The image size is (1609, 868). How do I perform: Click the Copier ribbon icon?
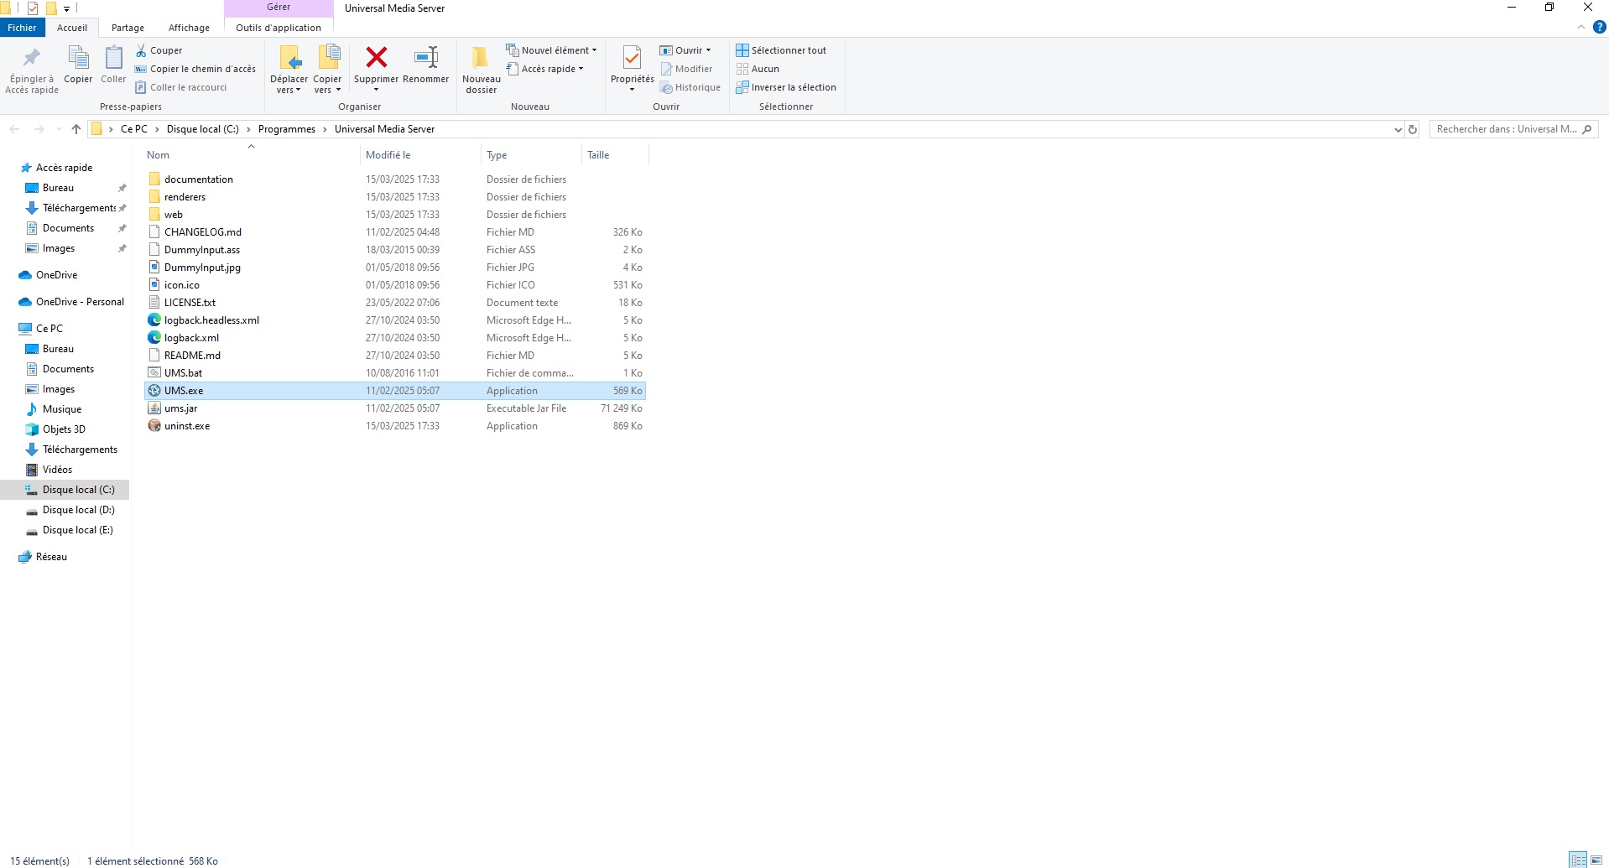click(78, 58)
